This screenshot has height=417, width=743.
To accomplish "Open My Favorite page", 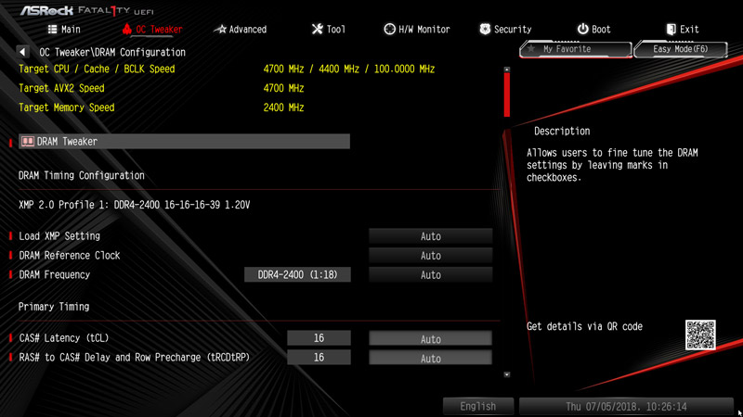I will 576,49.
